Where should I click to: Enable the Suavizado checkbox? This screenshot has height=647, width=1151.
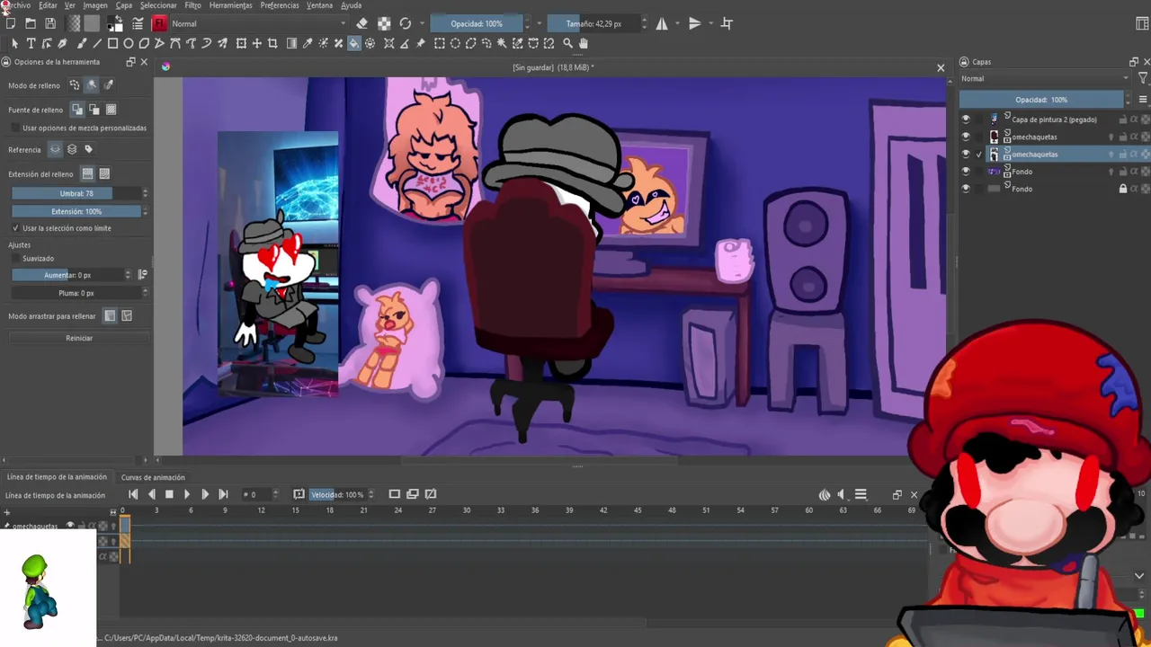16,259
